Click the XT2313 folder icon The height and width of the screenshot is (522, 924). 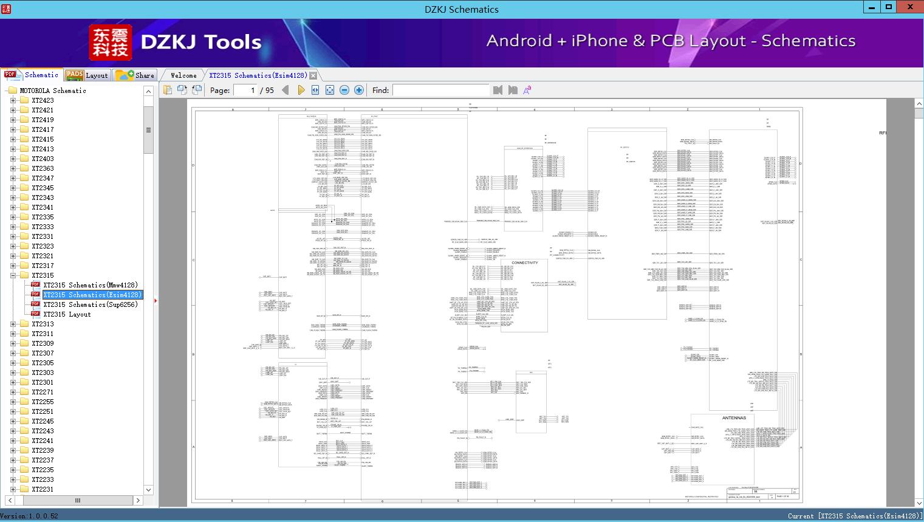(x=24, y=324)
